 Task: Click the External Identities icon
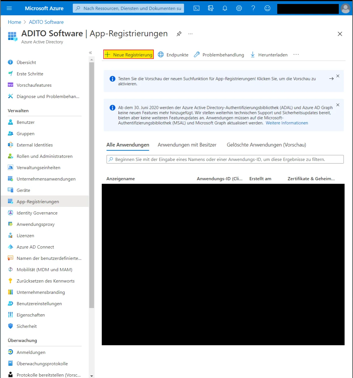click(10, 145)
